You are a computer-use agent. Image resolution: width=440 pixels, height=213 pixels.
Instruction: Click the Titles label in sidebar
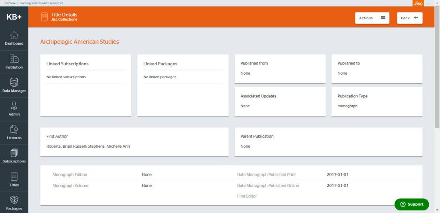pos(14,185)
